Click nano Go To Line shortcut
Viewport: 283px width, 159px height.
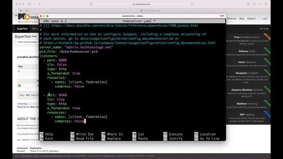[x=207, y=138]
